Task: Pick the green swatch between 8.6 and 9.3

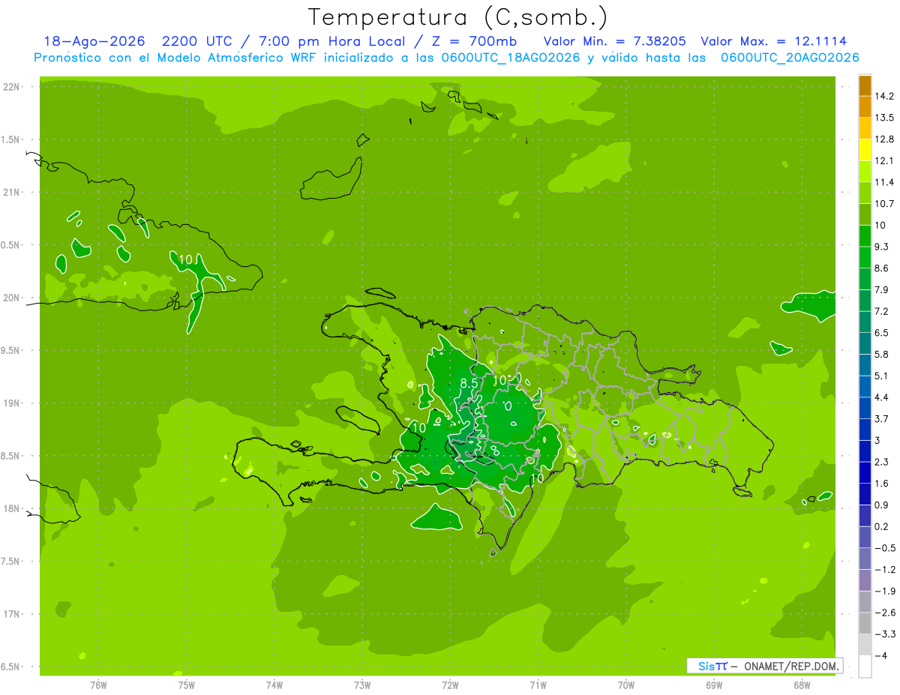Action: (865, 257)
